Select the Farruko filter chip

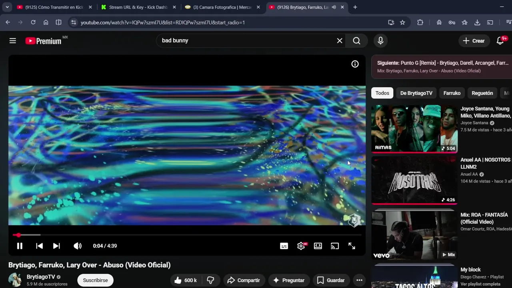coord(452,93)
